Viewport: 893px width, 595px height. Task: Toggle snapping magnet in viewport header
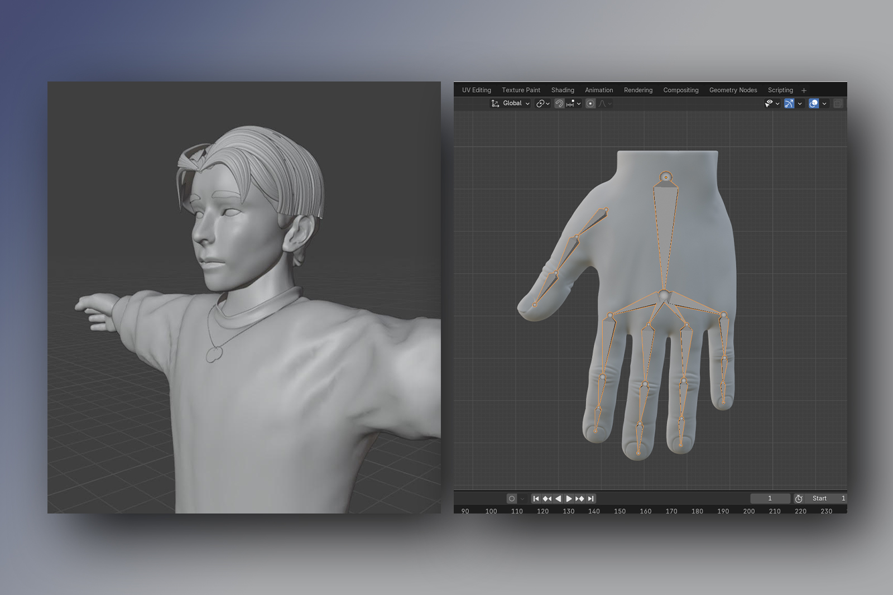[x=559, y=103]
